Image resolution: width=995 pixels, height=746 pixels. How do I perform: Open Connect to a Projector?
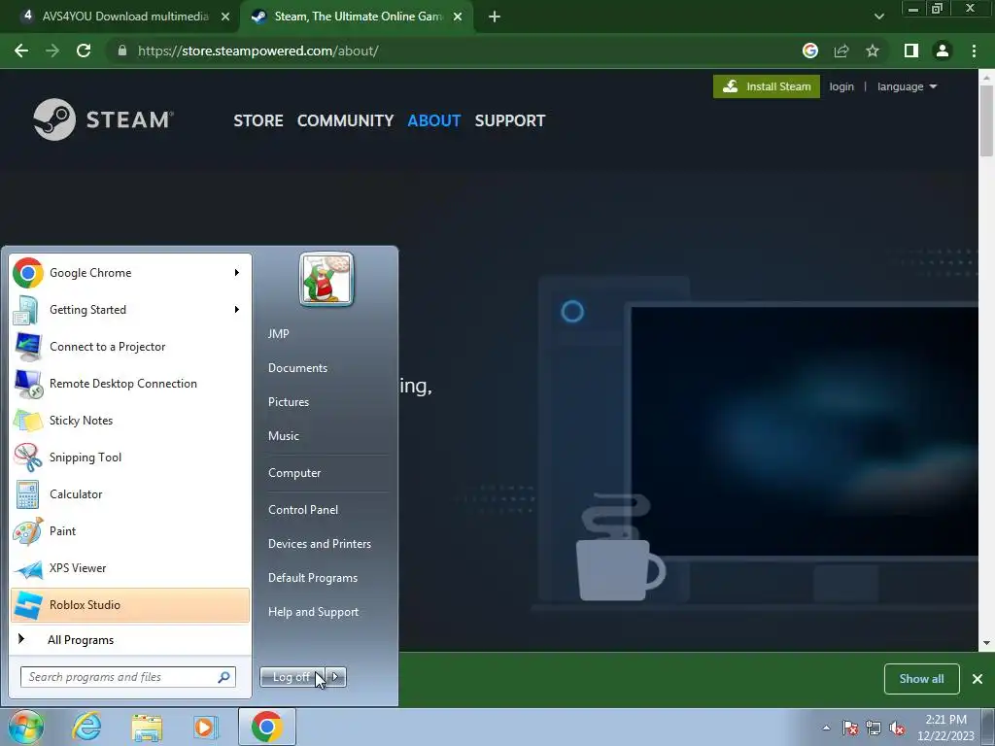click(130, 347)
